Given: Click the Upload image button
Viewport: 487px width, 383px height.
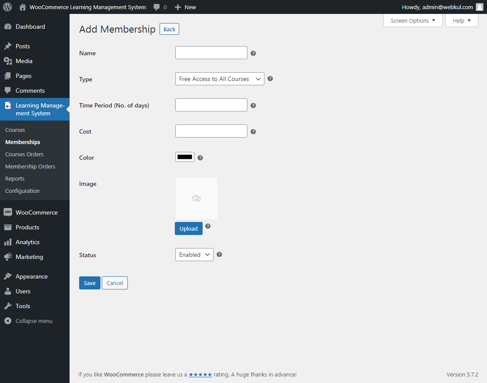Looking at the screenshot, I should click(x=189, y=228).
